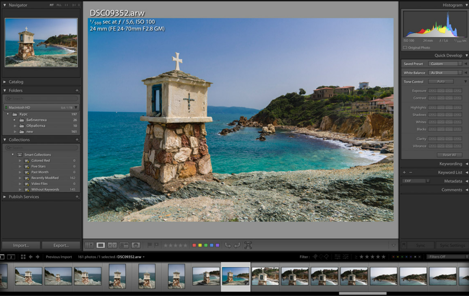Screen dimensions: 469x296
Task: Open Survey view in the toolbar
Action: tap(124, 245)
